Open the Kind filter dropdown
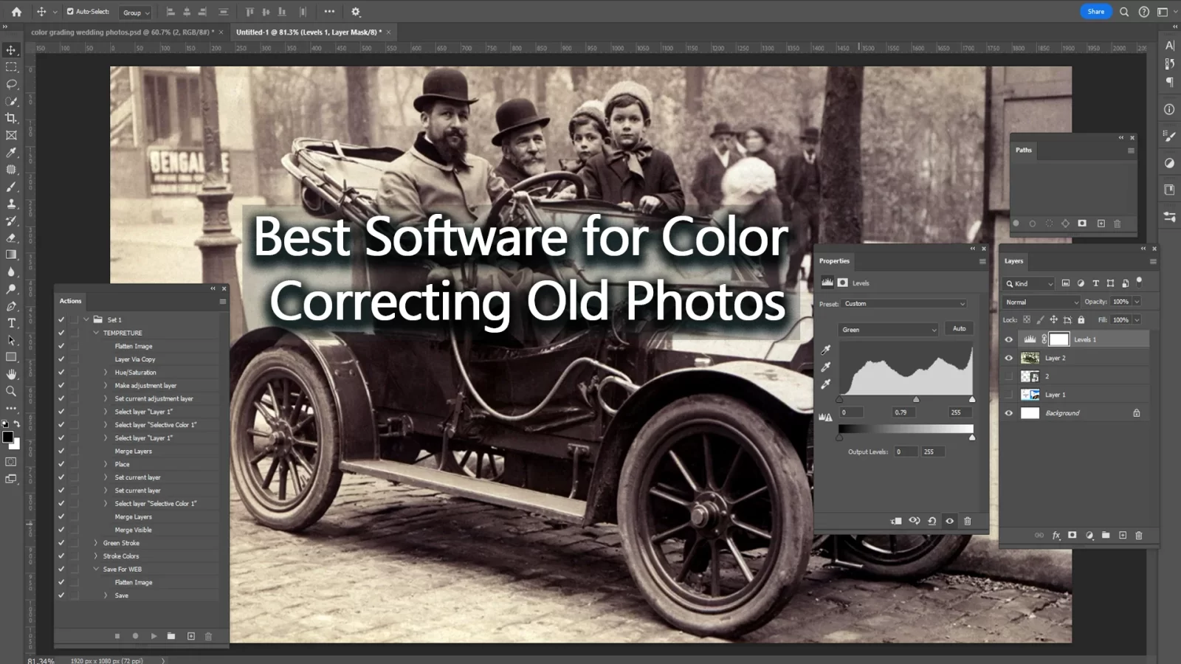Image resolution: width=1181 pixels, height=664 pixels. (x=1029, y=284)
